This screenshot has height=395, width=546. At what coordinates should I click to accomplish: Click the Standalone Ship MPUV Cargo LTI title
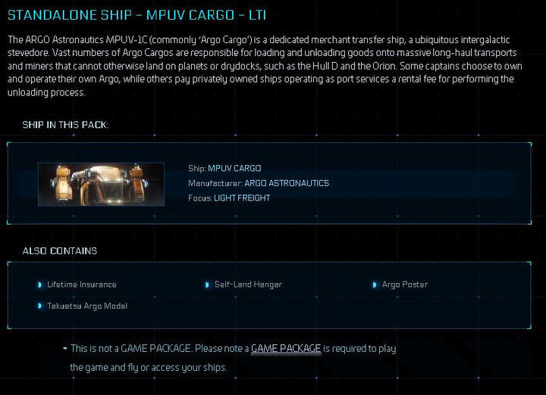point(136,14)
